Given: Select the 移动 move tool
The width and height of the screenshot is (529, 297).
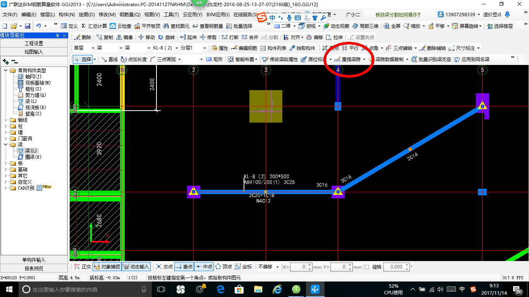Looking at the screenshot, I should pyautogui.click(x=146, y=38).
